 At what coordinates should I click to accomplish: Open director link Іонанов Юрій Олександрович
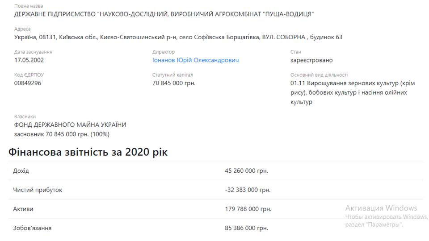click(195, 60)
